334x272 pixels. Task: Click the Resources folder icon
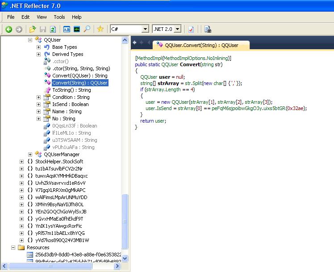click(21, 247)
